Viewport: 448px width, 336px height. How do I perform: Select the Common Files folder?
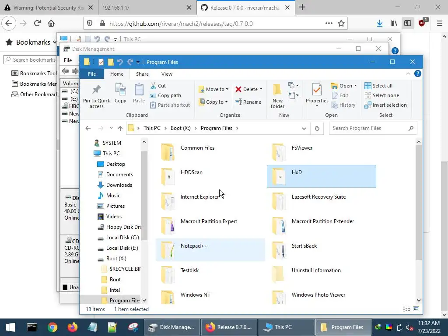pyautogui.click(x=210, y=152)
